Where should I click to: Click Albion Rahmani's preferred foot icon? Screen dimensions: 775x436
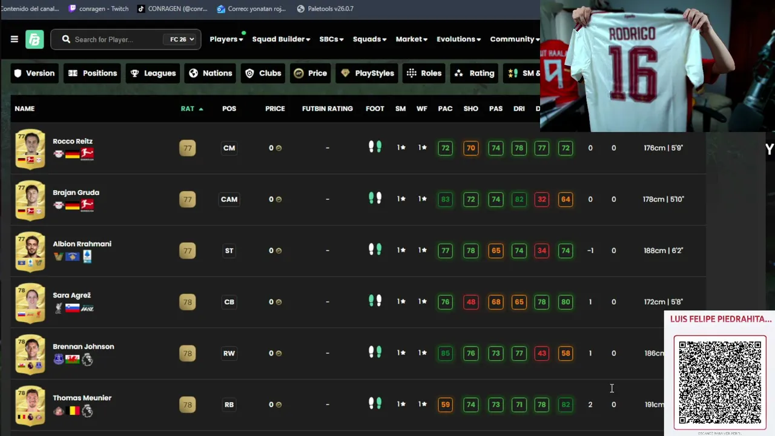click(x=375, y=249)
